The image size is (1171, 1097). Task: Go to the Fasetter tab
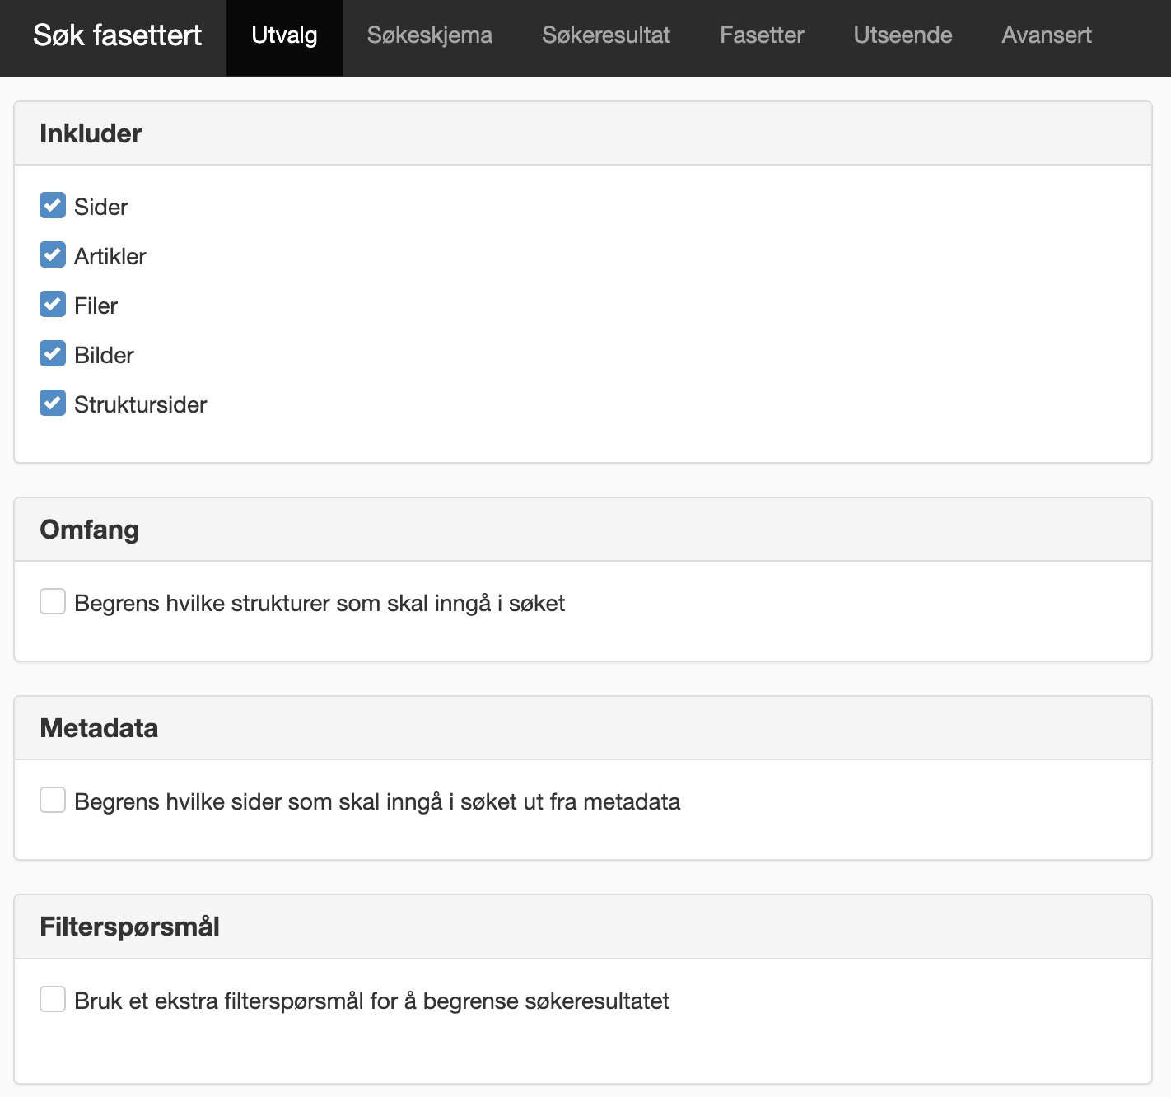(762, 35)
